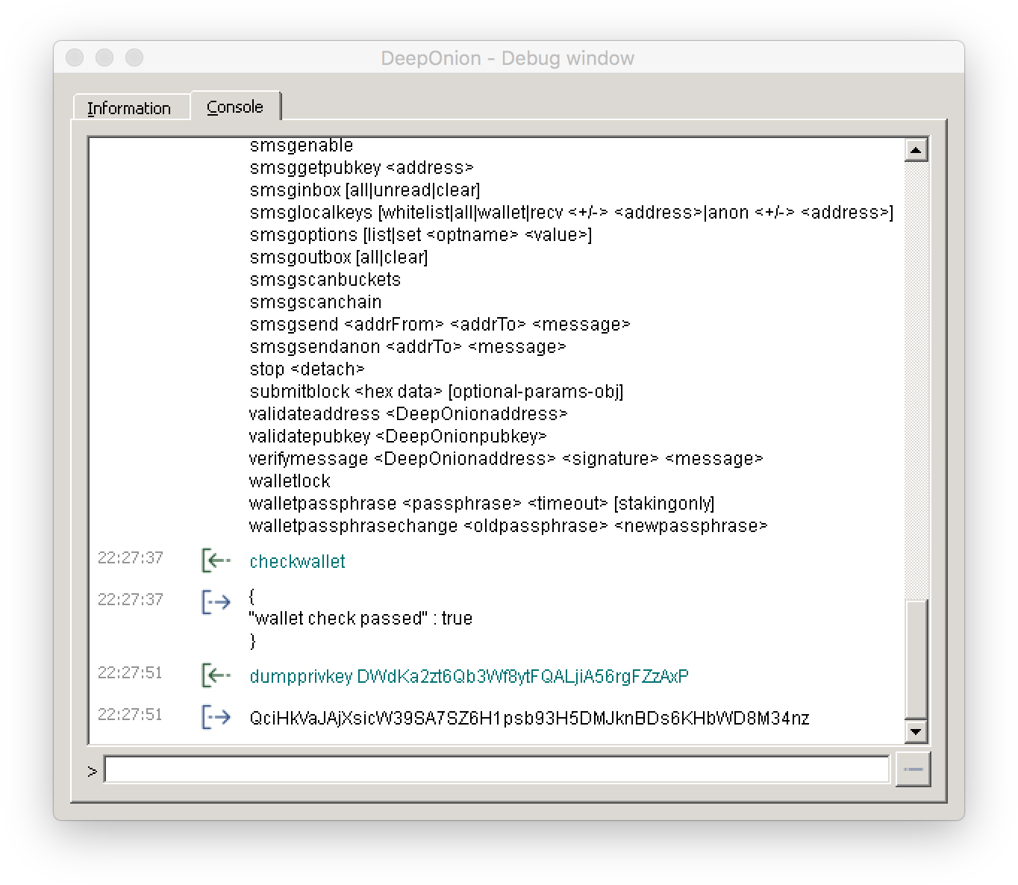Screen dimensions: 1018x885
Task: Click the walletlock command text
Action: [x=290, y=481]
